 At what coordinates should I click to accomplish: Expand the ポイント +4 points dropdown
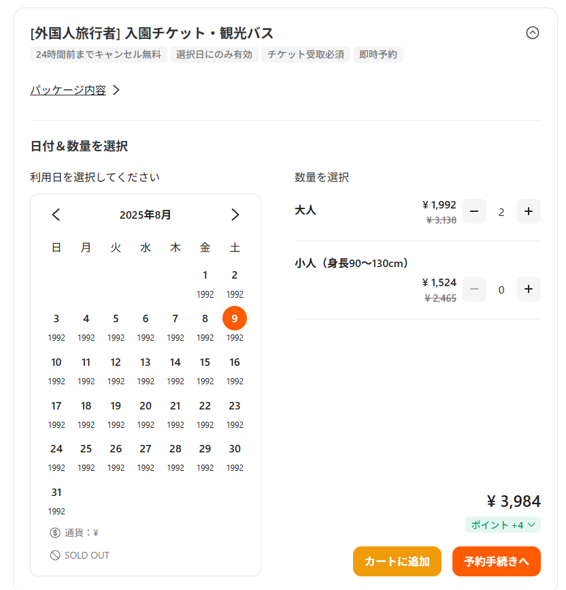click(503, 525)
